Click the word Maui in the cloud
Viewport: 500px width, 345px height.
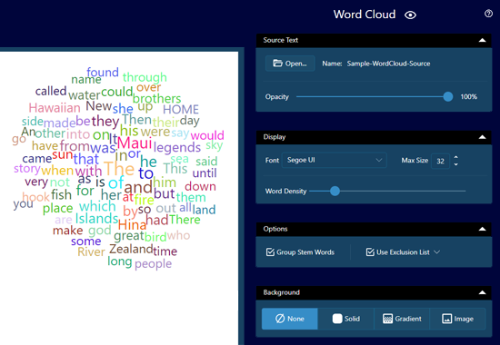pos(135,143)
